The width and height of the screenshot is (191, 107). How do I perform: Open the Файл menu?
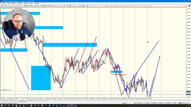tap(4, 3)
